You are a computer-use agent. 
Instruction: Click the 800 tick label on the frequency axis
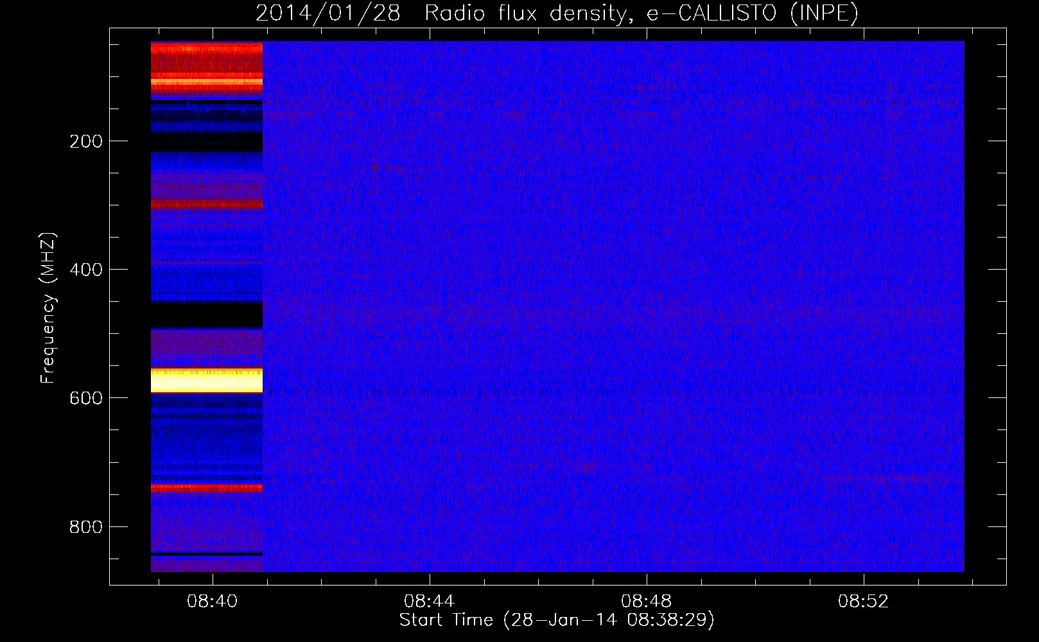coord(86,527)
